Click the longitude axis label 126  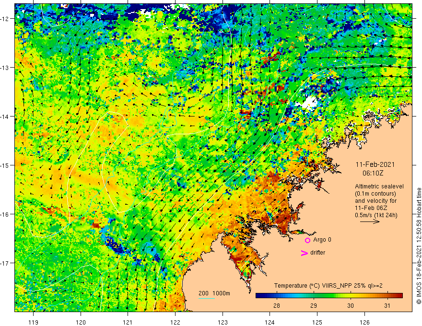point(364,322)
